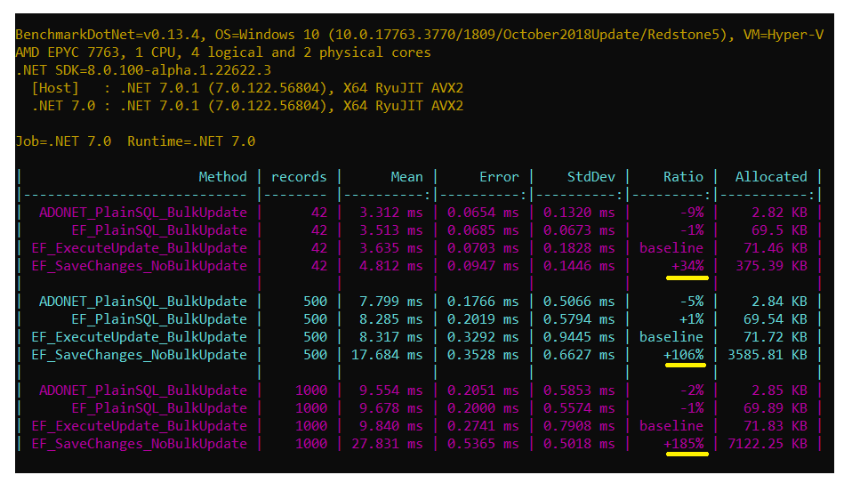Select StdDev value 0.5018 ms
The image size is (852, 491).
[579, 444]
